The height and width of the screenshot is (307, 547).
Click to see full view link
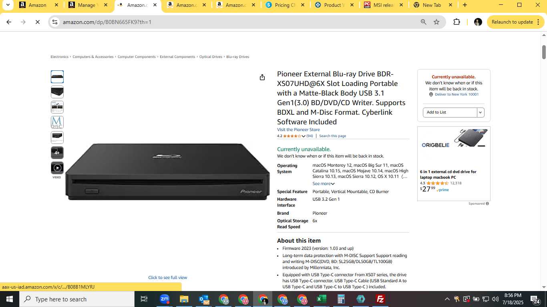pyautogui.click(x=168, y=277)
